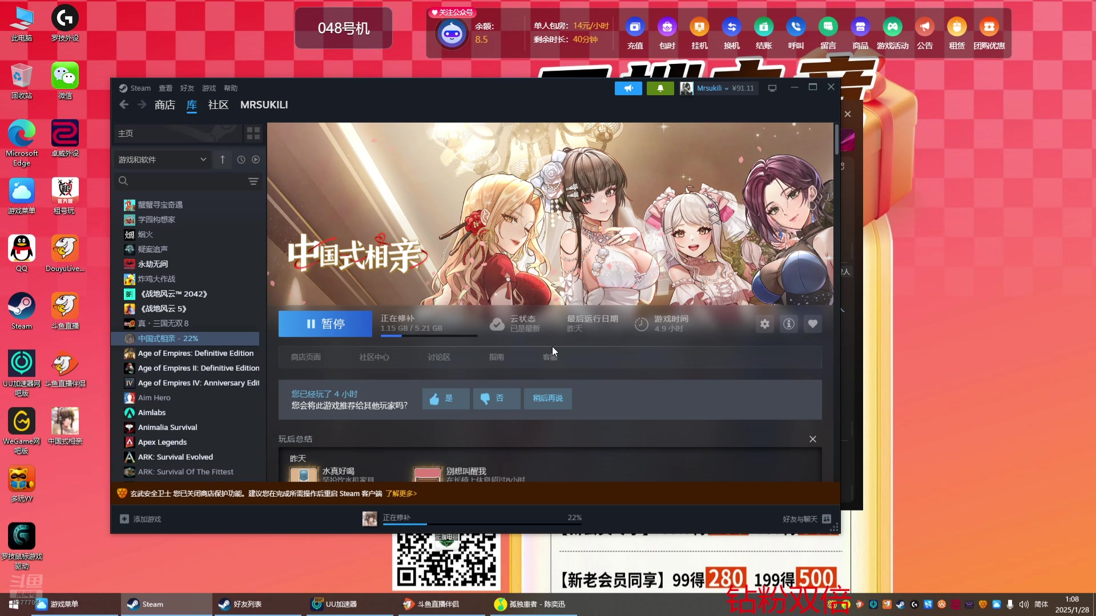Viewport: 1096px width, 616px height.
Task: Open Microsoft Edge desktop icon
Action: (x=22, y=143)
